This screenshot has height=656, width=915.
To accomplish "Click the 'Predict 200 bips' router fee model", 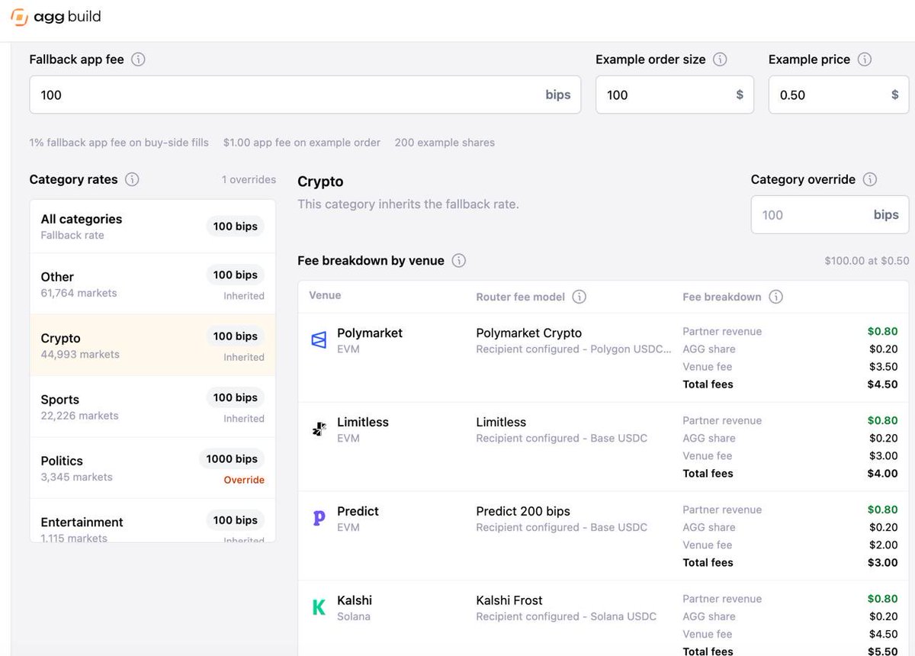I will [x=523, y=512].
